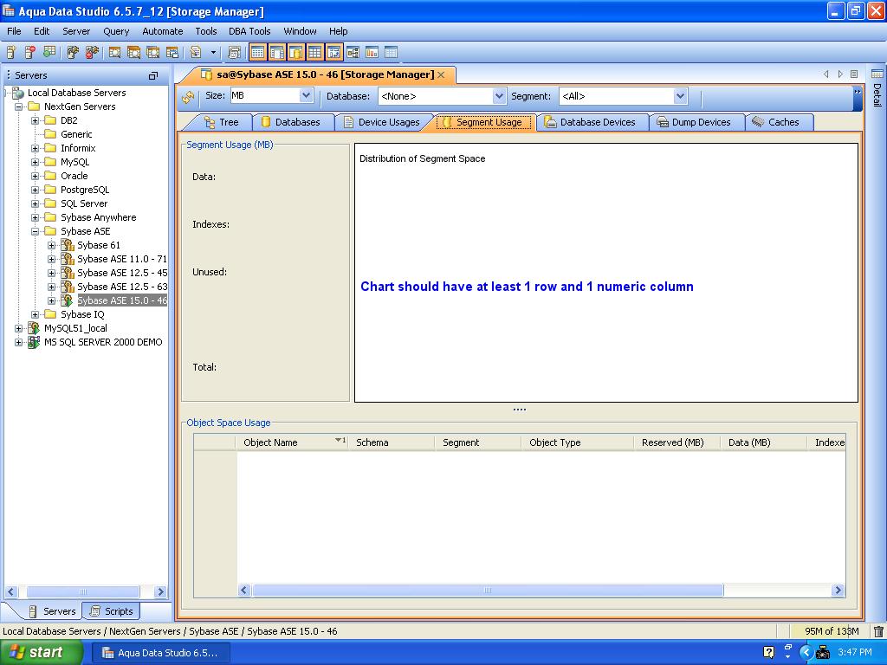Toggle the highlighted grid-with-arrow toolbar button

334,53
